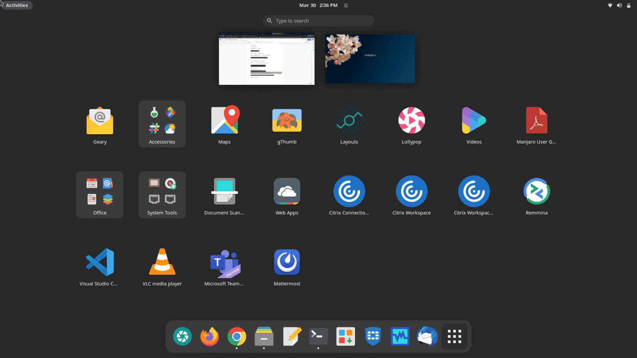Viewport: 637px width, 358px height.
Task: Open Visual Studio Code
Action: (x=100, y=262)
